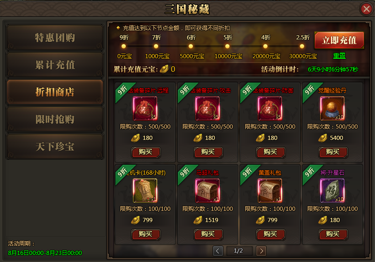375x262 pixels.
Task: Click the green 重置 reset link
Action: [x=339, y=55]
